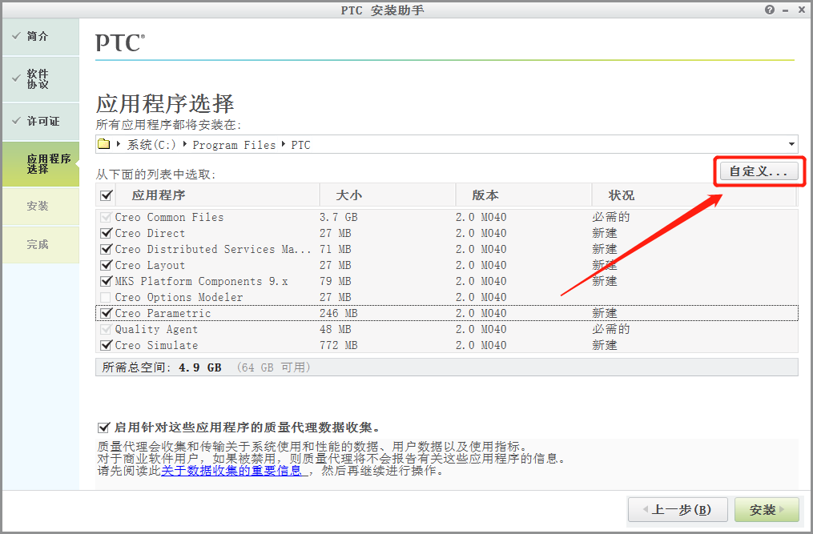813x534 pixels.
Task: Click the 自定义... button
Action: [x=759, y=171]
